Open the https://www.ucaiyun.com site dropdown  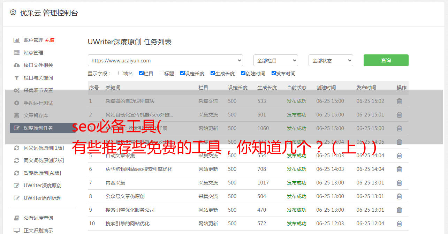pyautogui.click(x=165, y=60)
